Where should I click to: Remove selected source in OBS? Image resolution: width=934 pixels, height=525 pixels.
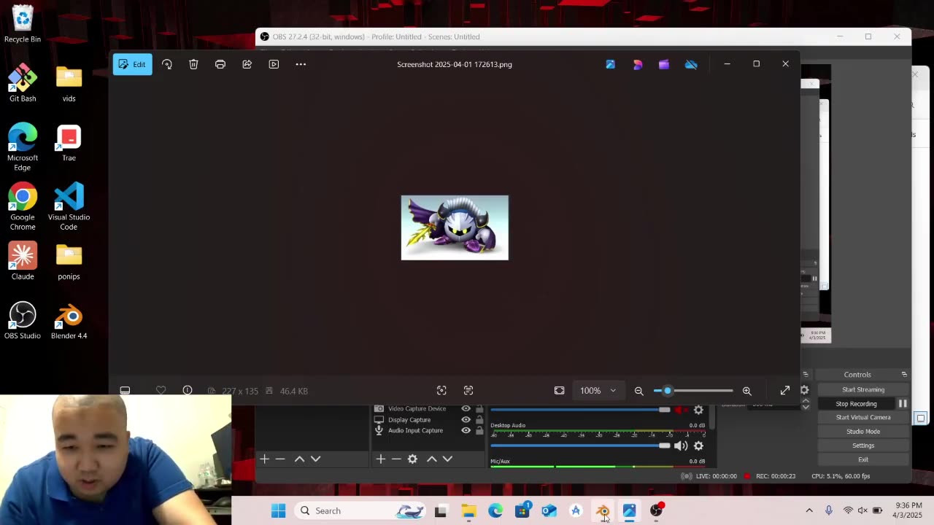[396, 459]
